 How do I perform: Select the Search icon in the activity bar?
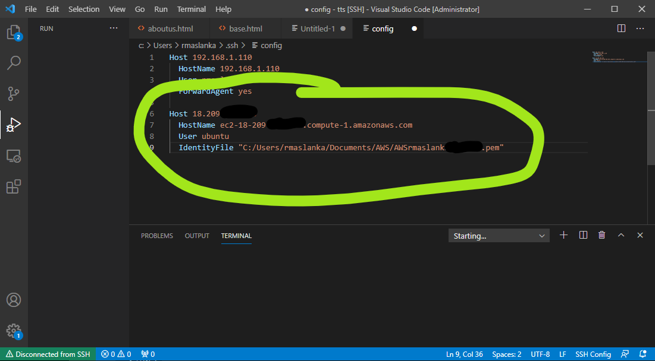(13, 62)
